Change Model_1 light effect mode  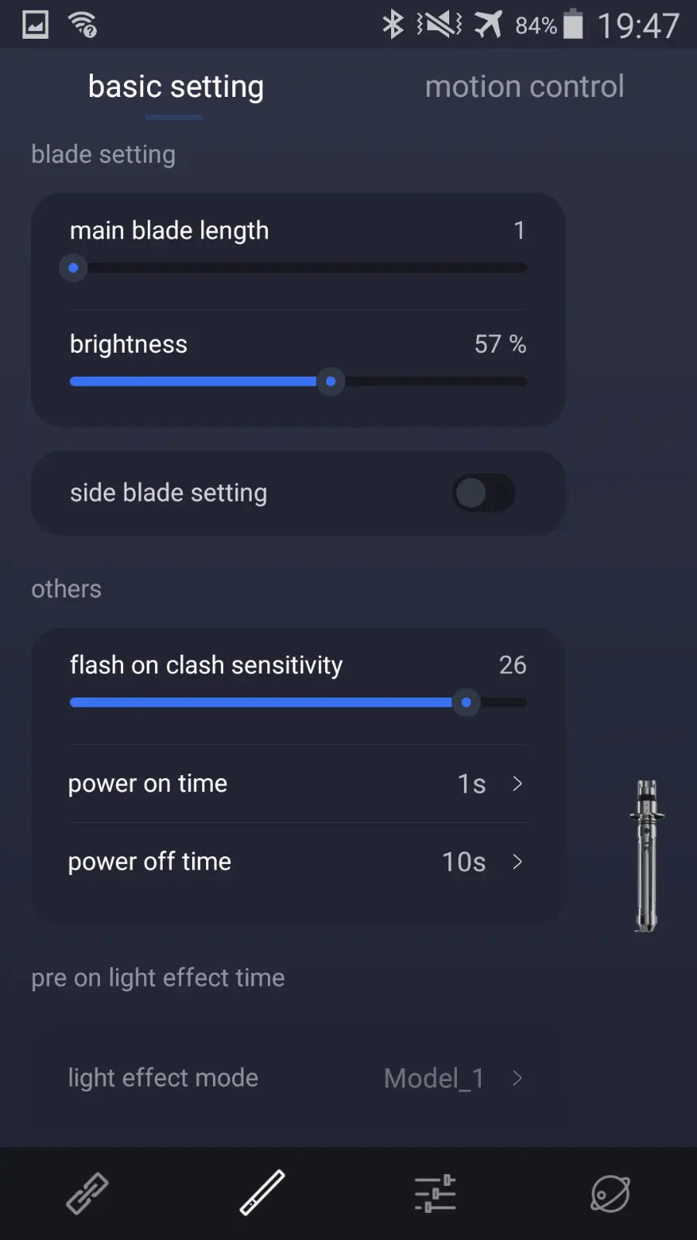(434, 1077)
